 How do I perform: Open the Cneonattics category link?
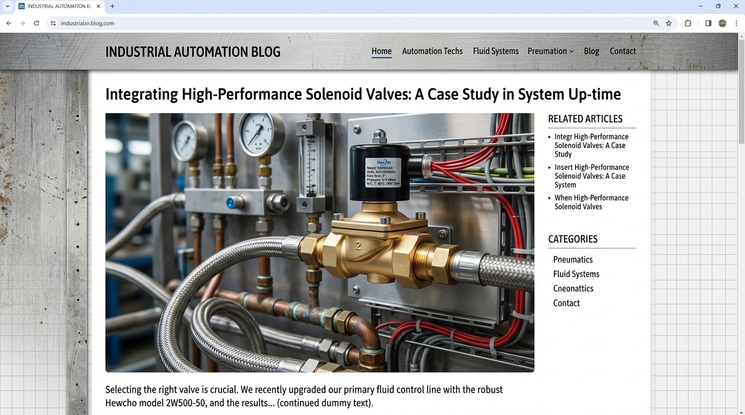click(x=573, y=288)
